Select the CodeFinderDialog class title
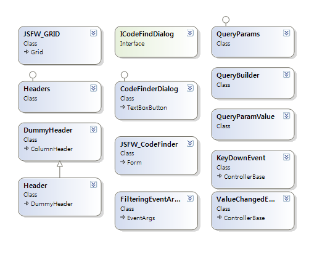The height and width of the screenshot is (254, 322). tap(149, 89)
